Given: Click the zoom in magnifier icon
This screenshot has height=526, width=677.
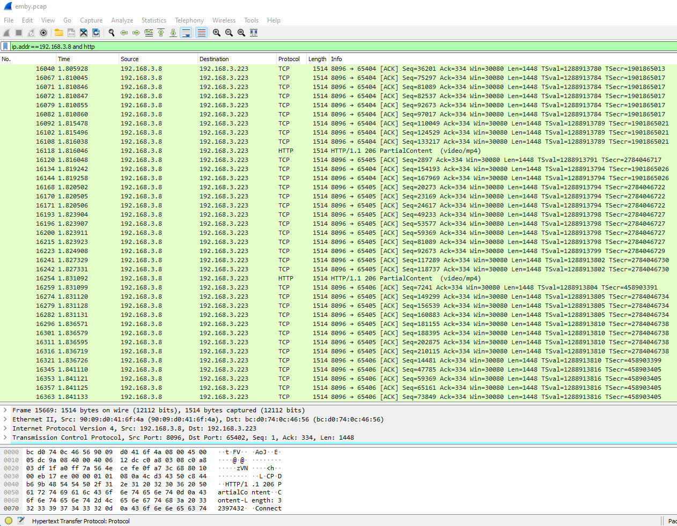Looking at the screenshot, I should (217, 33).
